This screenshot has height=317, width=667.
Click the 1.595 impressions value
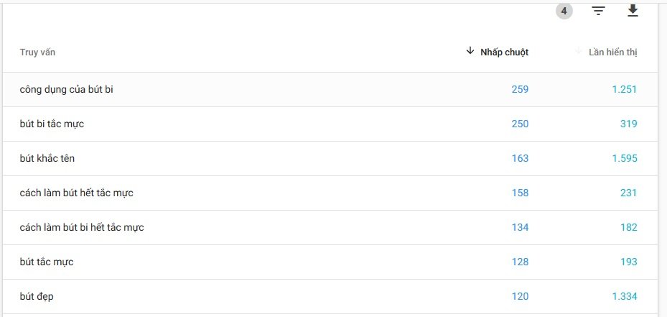pos(624,159)
